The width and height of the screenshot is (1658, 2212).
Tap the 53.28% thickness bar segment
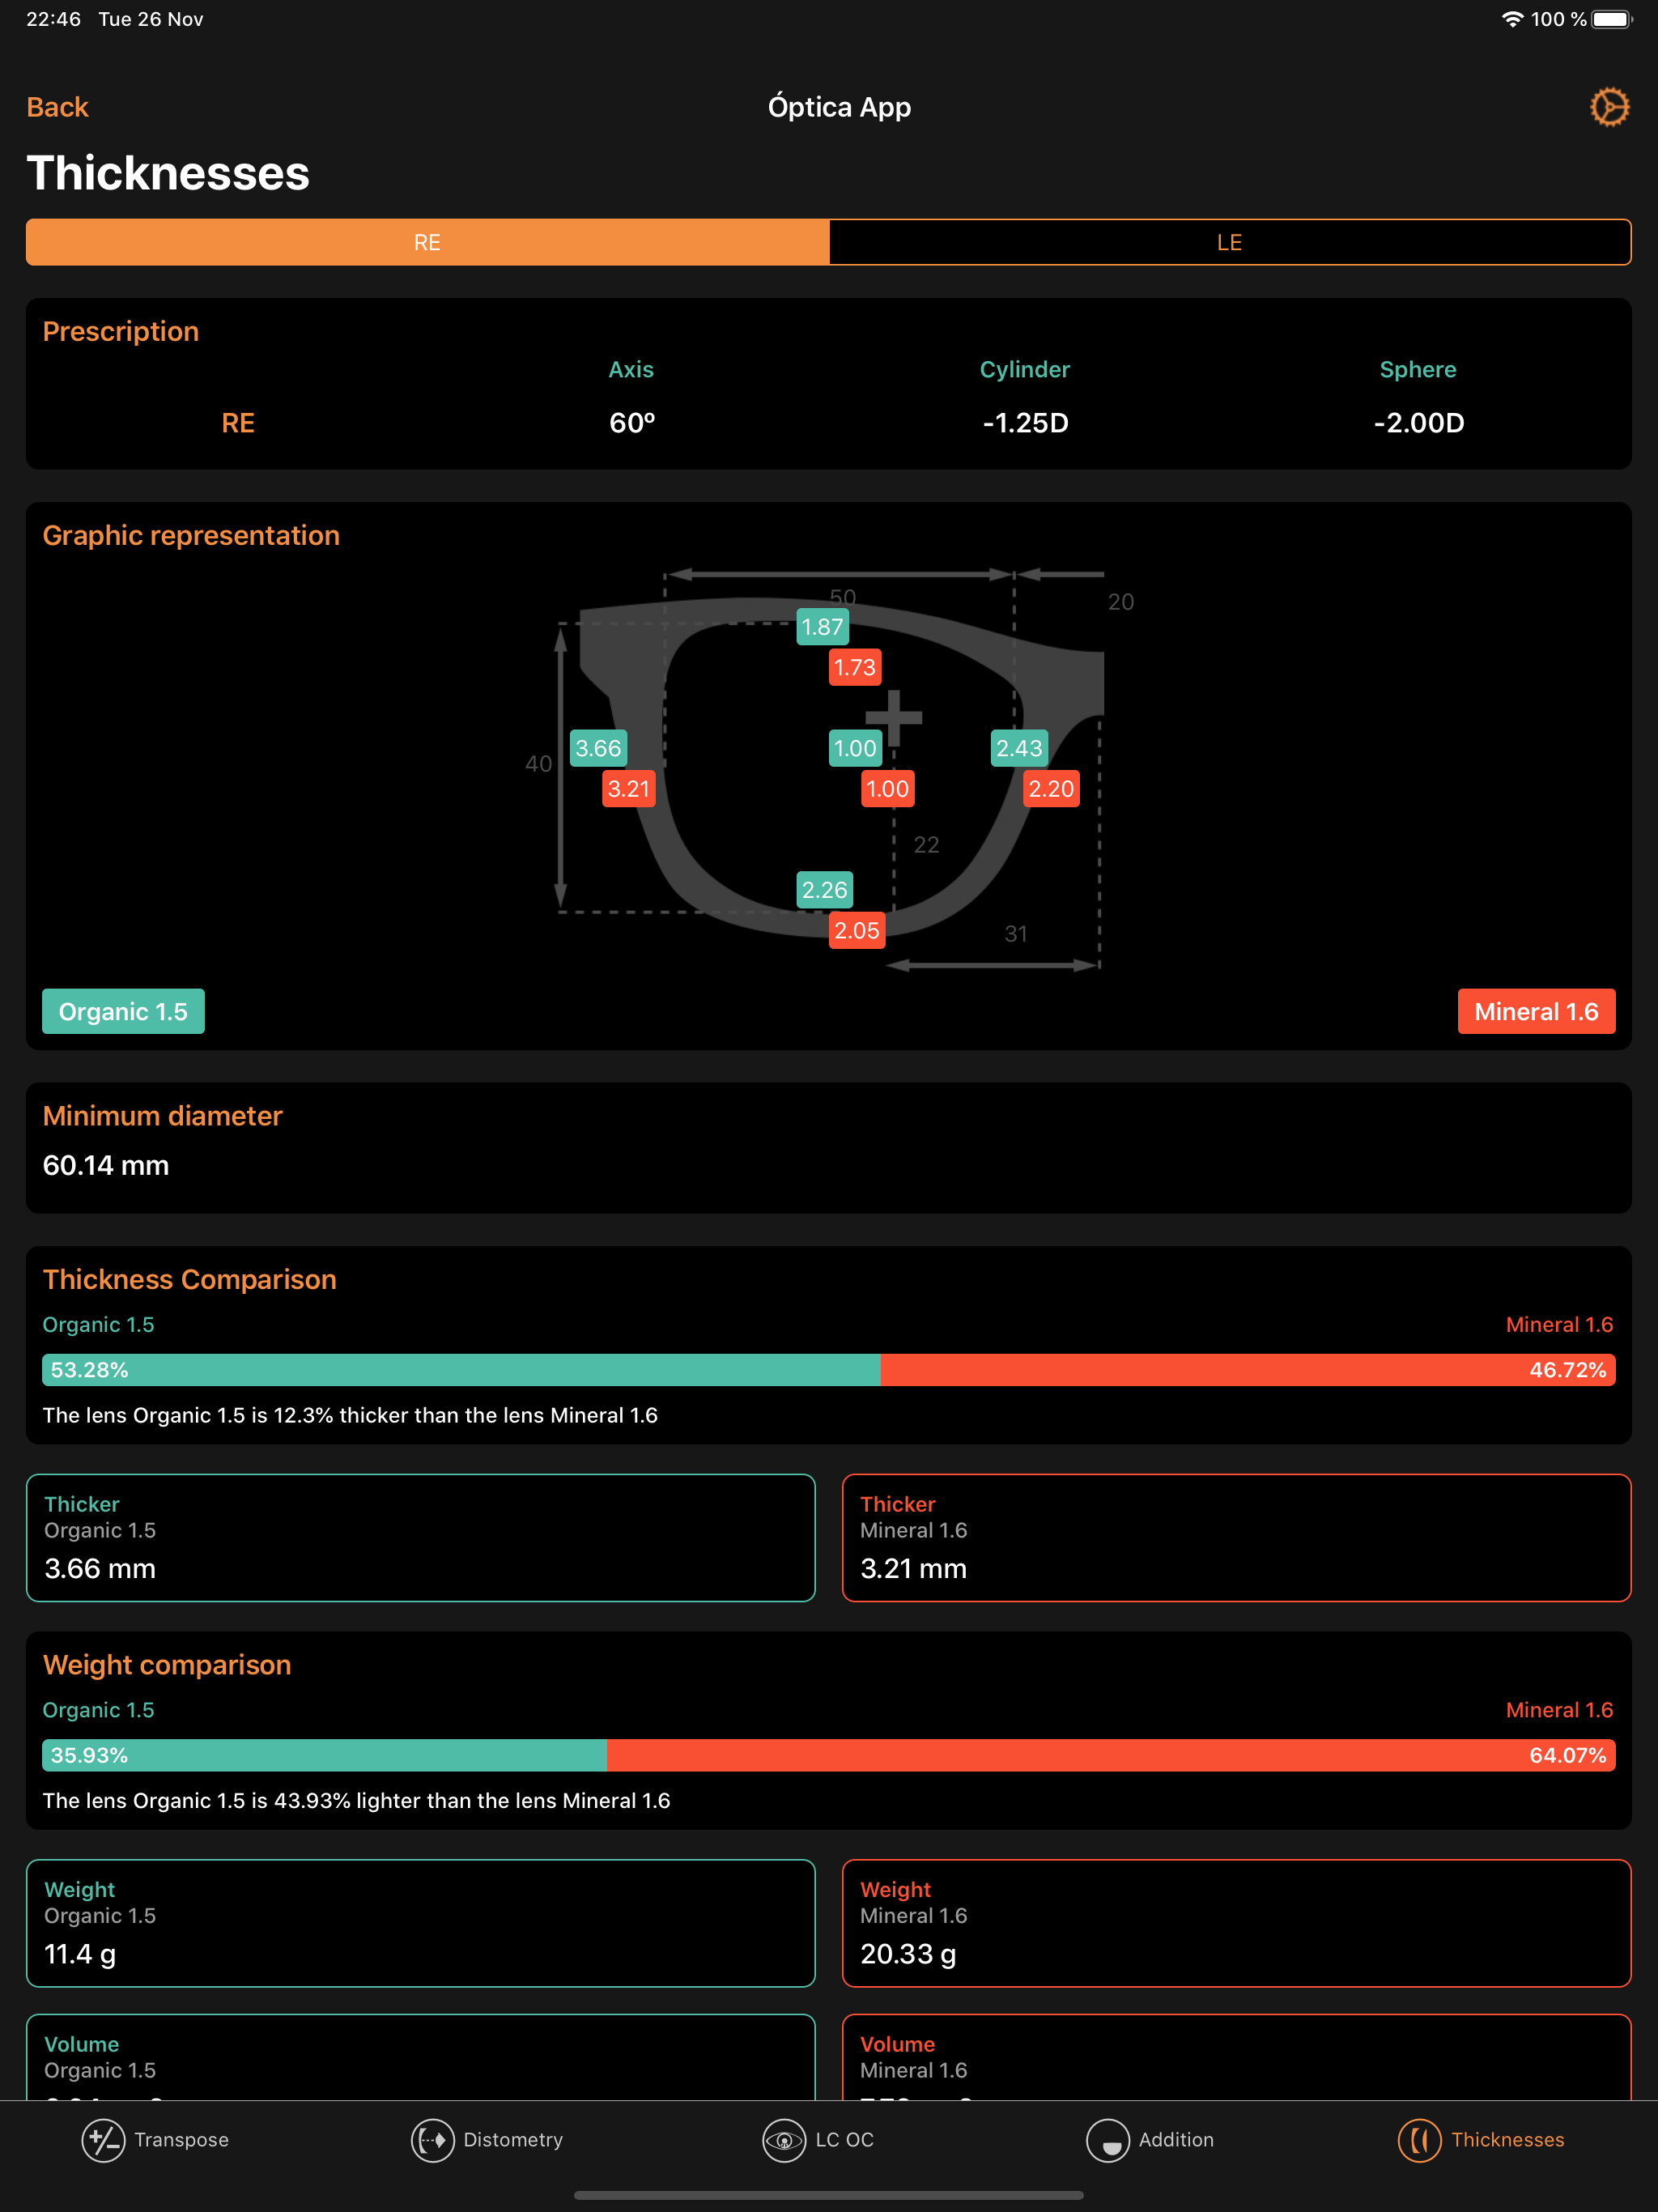[461, 1370]
